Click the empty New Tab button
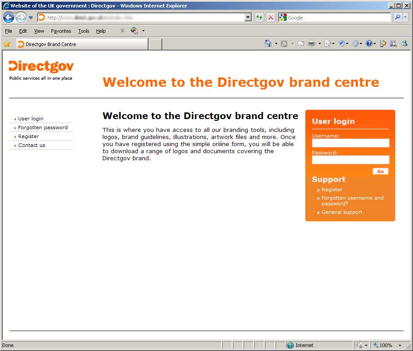Screen dimensions: 413x351 155,44
